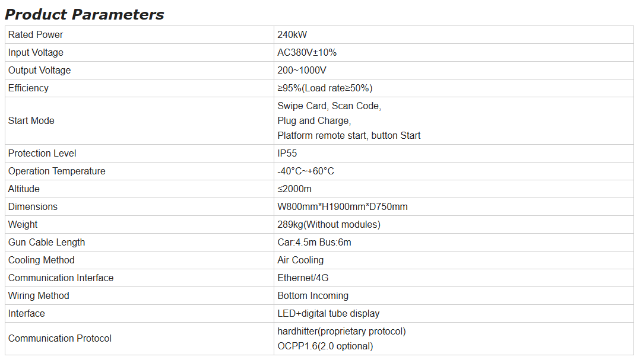Screen dimensions: 640x363
Task: Select the Bottom Incoming wiring value
Action: 313,296
